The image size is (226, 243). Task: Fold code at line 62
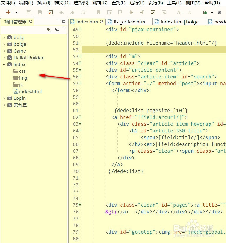click(80, 117)
